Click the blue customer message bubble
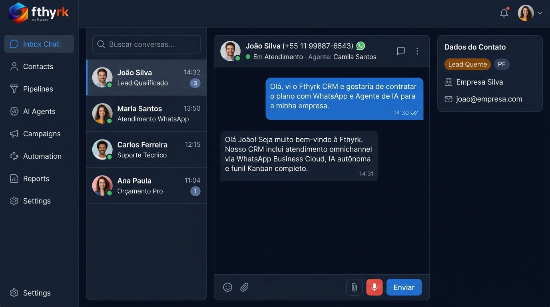 pos(345,99)
